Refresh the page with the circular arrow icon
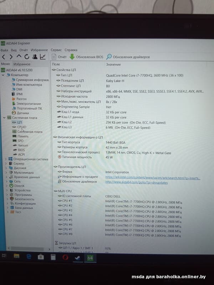214x285 pixels. point(27,57)
